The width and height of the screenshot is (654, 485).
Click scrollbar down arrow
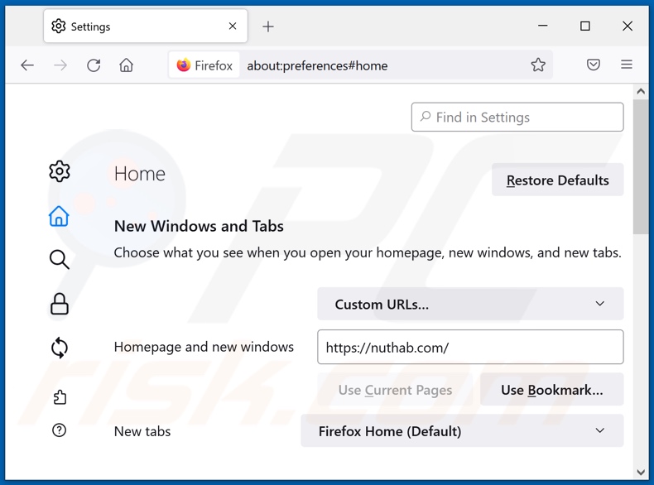click(641, 472)
